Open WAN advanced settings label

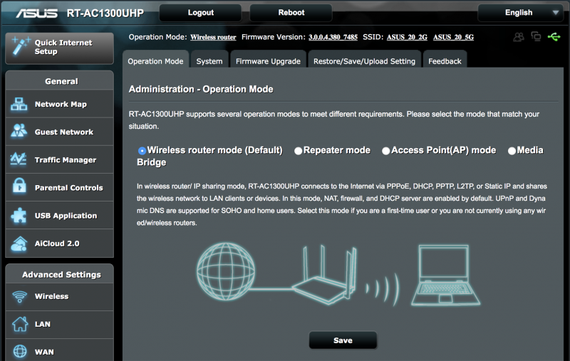pos(44,352)
